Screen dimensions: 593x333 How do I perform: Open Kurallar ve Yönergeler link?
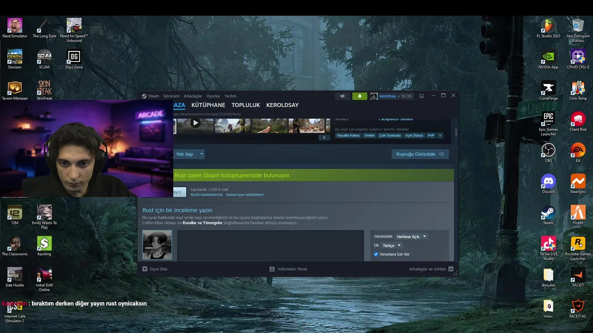point(202,223)
